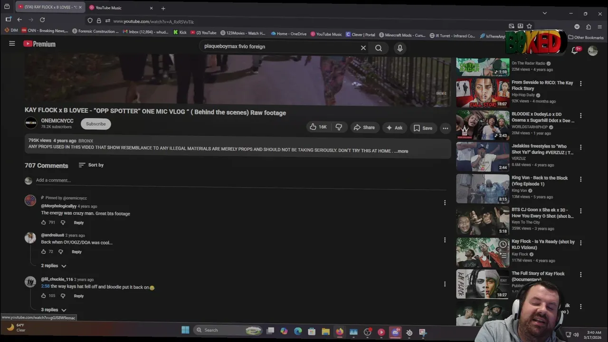The height and width of the screenshot is (342, 608).
Task: Click the YouTube search text field
Action: point(280,47)
